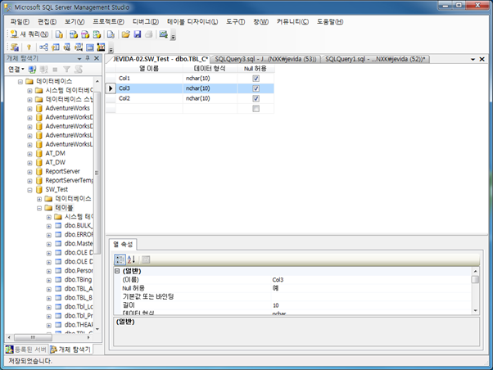Toggle Allow Nulls checkbox for Col2
Image resolution: width=493 pixels, height=370 pixels.
point(256,98)
